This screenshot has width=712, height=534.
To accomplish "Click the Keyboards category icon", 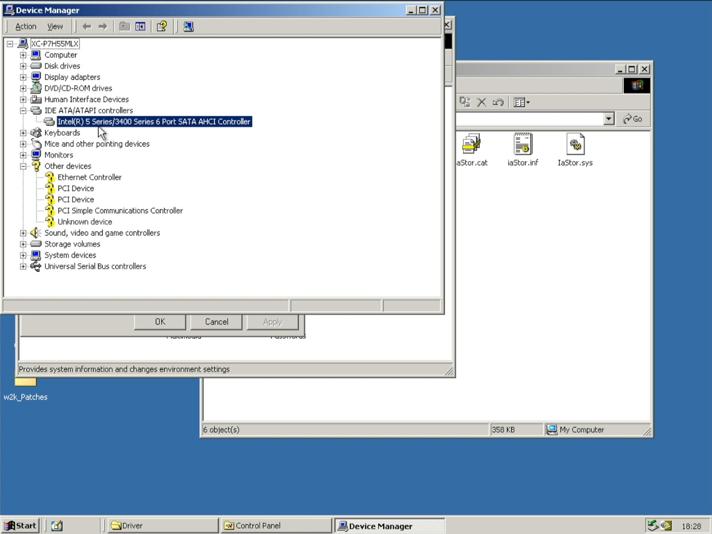I will pos(36,133).
